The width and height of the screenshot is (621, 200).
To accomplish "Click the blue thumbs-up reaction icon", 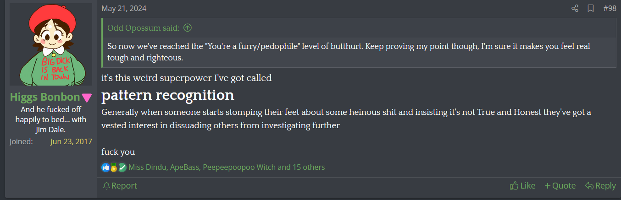I will tap(106, 168).
